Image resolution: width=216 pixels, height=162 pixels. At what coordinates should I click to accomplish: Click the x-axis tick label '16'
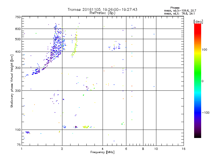pos(184,149)
